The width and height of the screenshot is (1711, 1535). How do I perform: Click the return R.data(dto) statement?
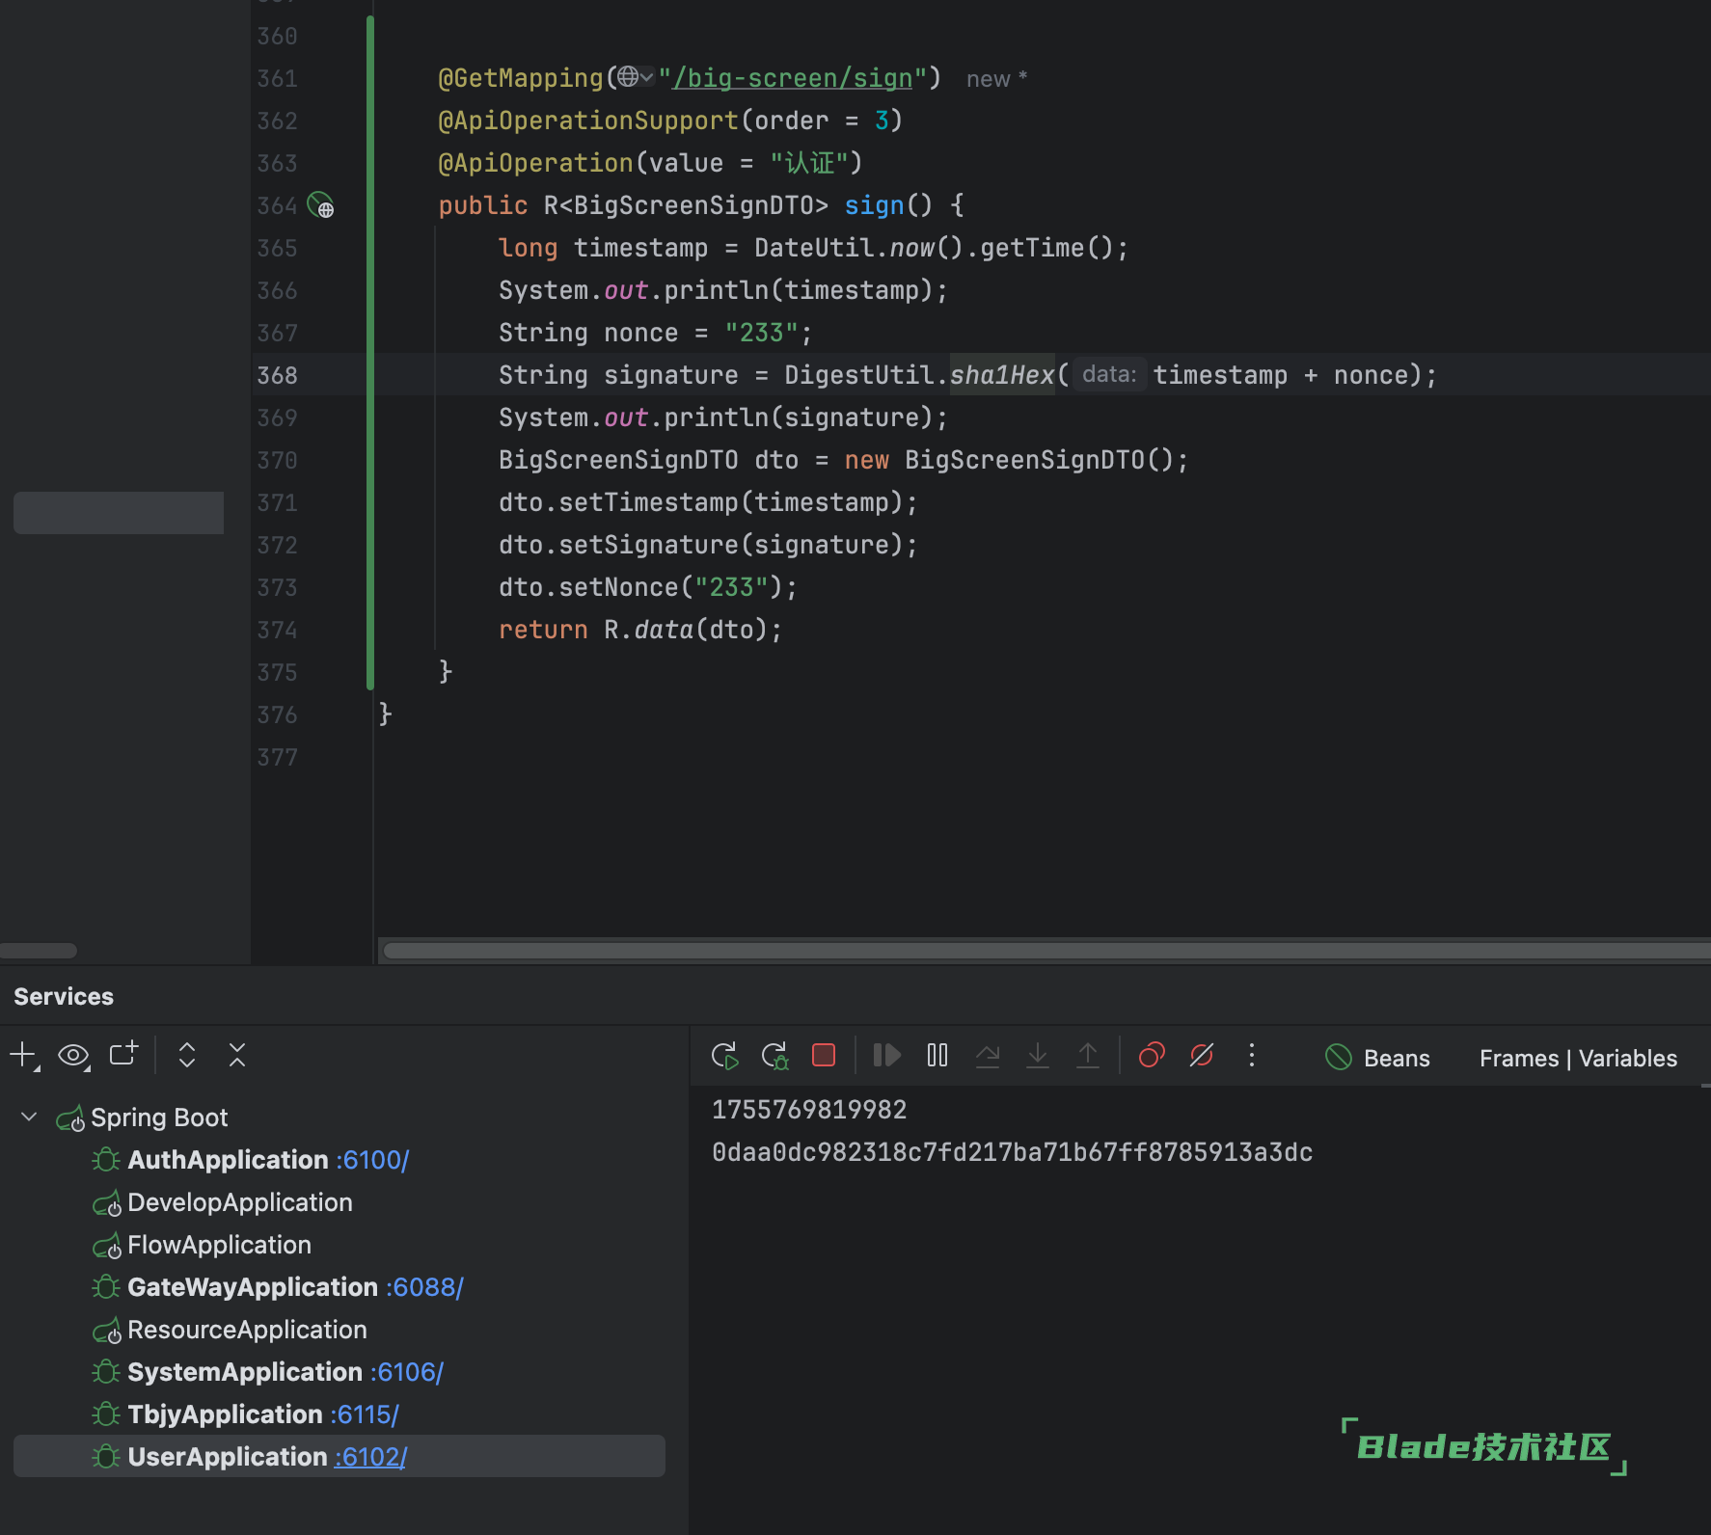(639, 630)
